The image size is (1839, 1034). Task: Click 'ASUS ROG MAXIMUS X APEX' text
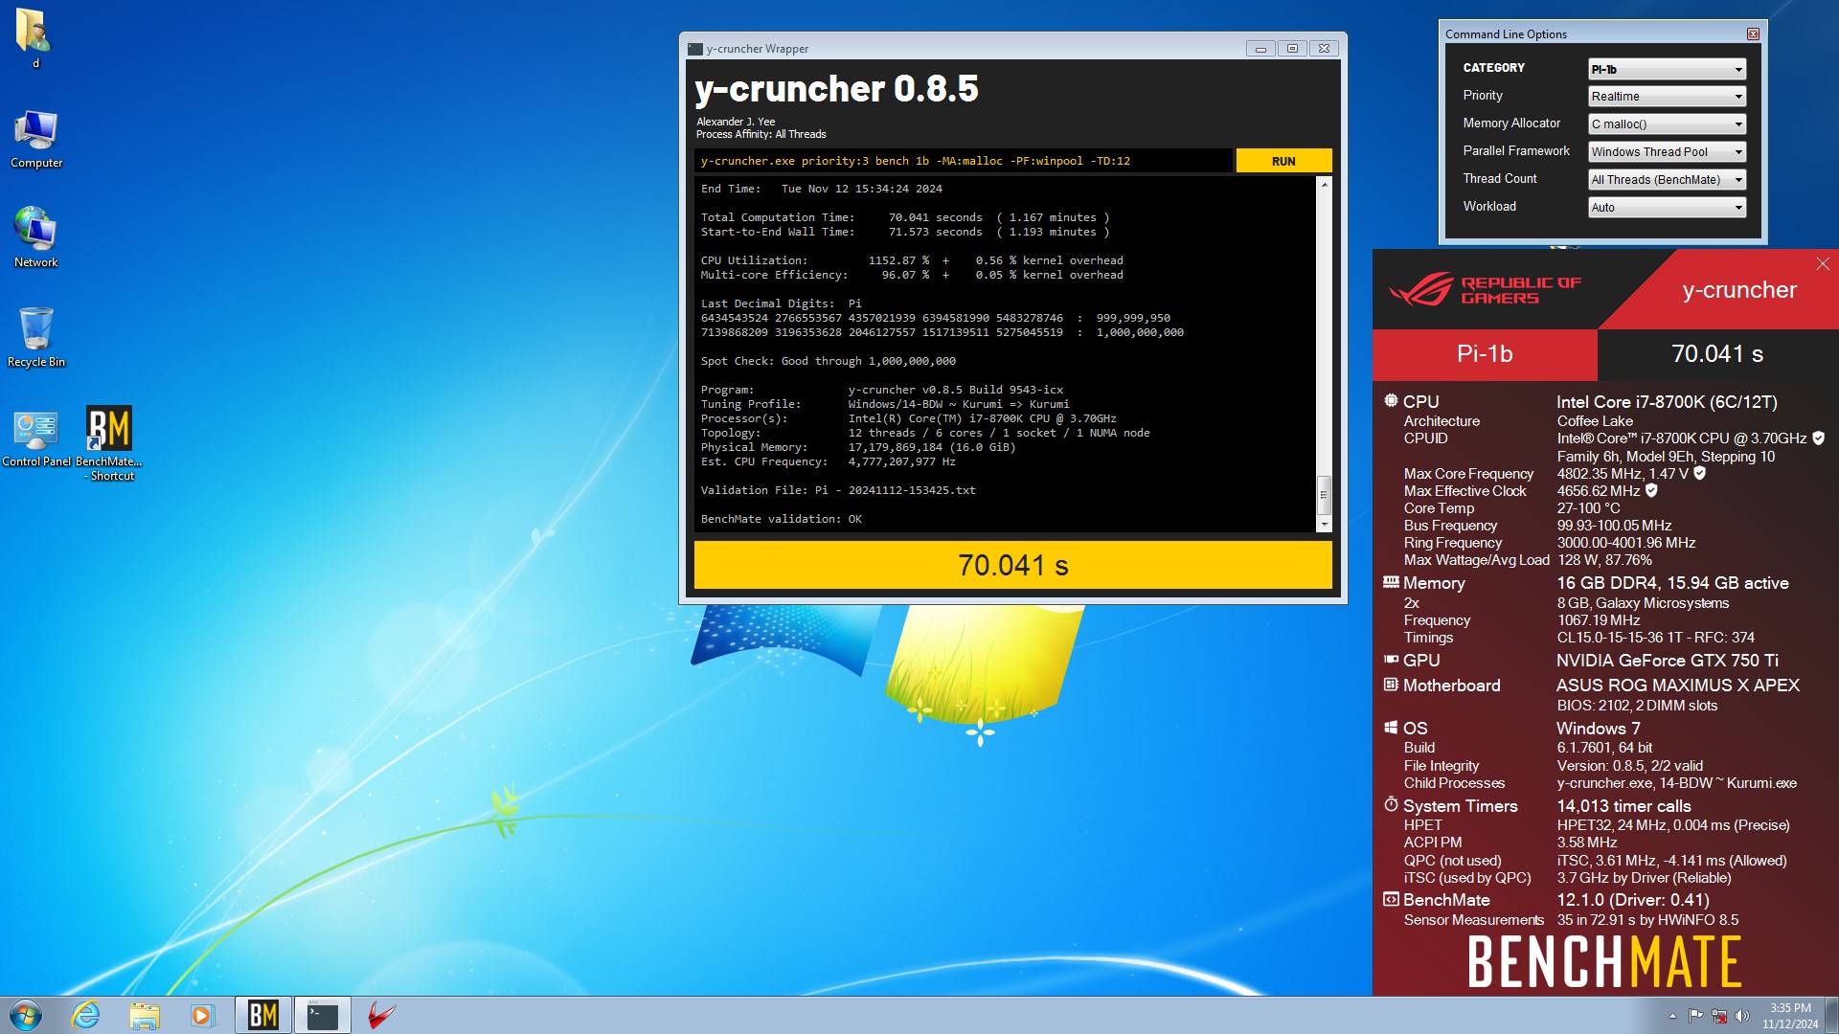[1678, 686]
